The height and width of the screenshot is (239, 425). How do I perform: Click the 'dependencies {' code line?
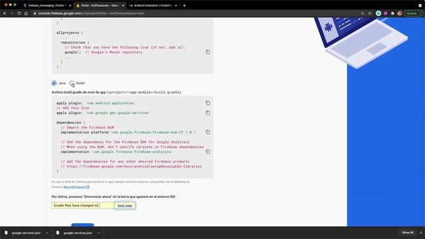71,122
